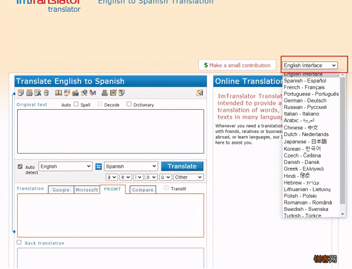Select Japanese interface option

point(311,141)
